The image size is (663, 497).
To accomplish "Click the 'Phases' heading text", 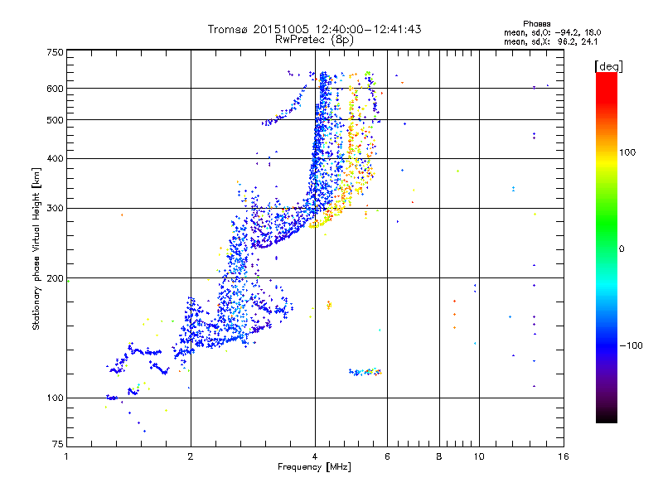I will 536,24.
